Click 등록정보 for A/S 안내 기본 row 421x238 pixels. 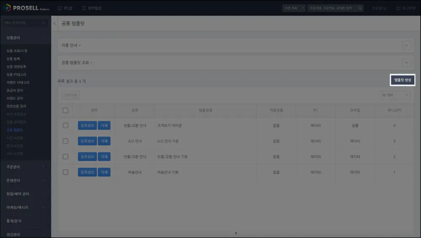point(87,141)
